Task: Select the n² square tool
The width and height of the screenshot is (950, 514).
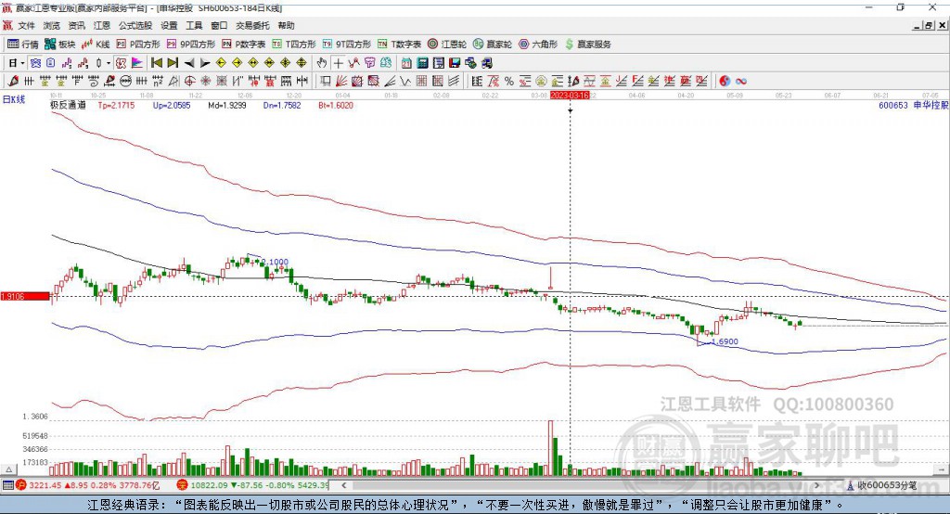Action: click(x=158, y=82)
